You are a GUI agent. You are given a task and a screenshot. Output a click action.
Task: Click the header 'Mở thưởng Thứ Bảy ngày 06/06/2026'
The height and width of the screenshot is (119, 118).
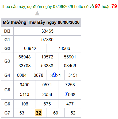click(x=41, y=22)
